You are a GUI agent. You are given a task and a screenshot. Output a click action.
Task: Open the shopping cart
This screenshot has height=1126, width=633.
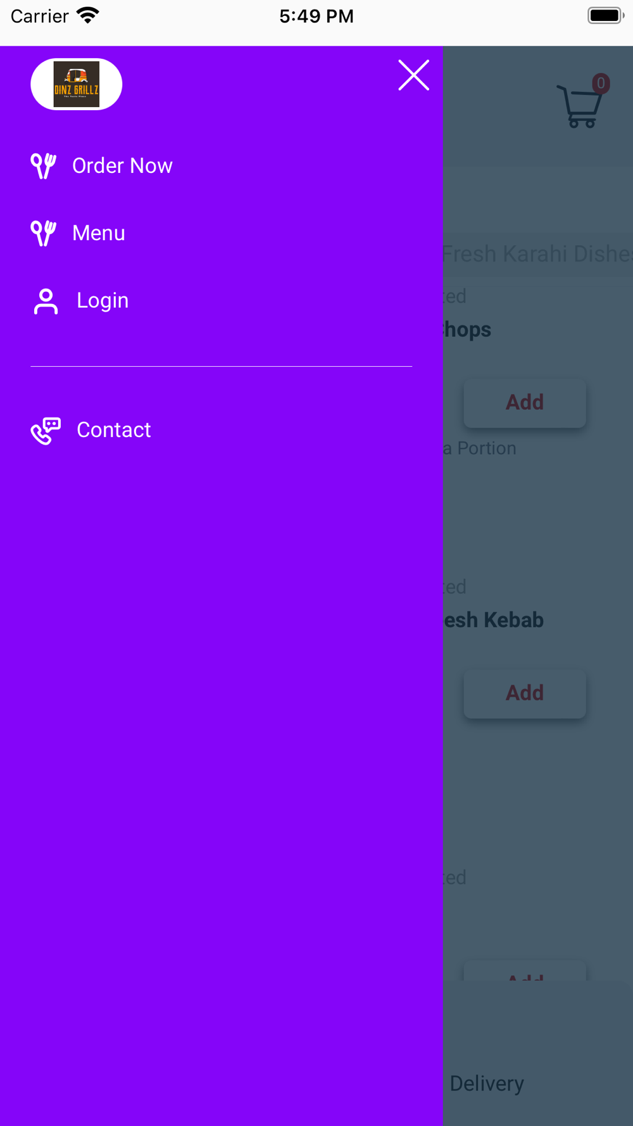[x=580, y=106]
